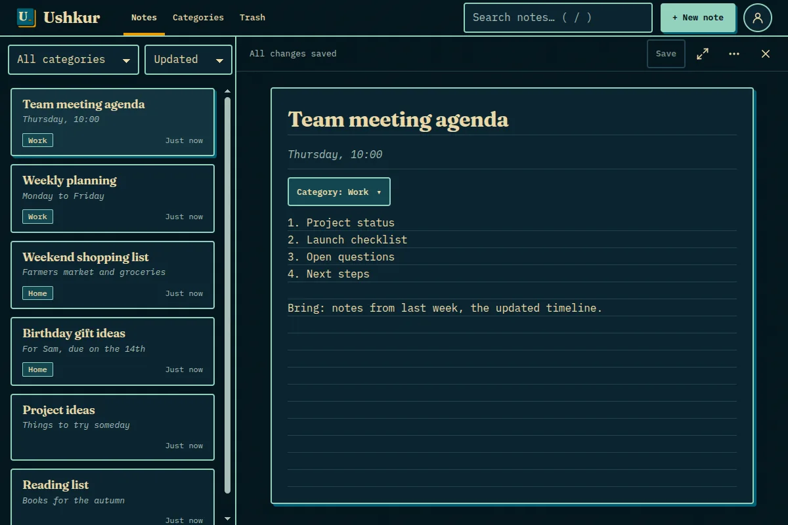The width and height of the screenshot is (788, 525).
Task: Click 'Just now' timestamp on Project ideas
Action: [x=184, y=446]
